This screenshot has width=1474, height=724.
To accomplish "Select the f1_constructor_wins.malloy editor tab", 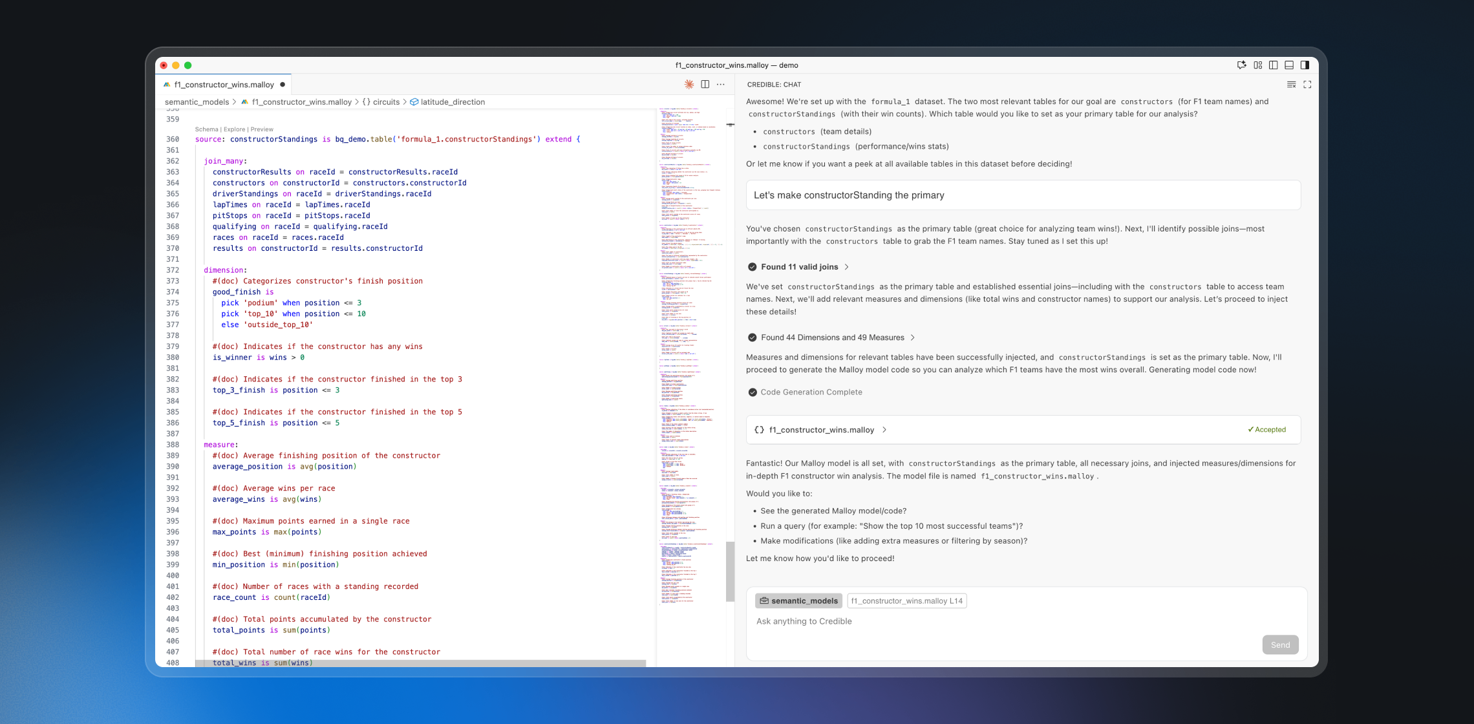I will click(224, 85).
